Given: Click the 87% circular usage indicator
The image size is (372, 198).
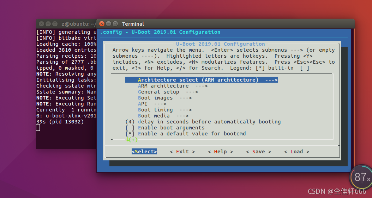Looking at the screenshot, I should [361, 177].
